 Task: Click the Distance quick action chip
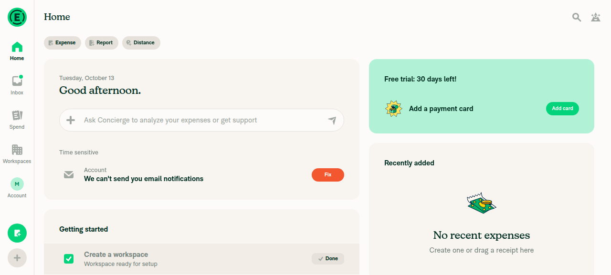(x=141, y=43)
